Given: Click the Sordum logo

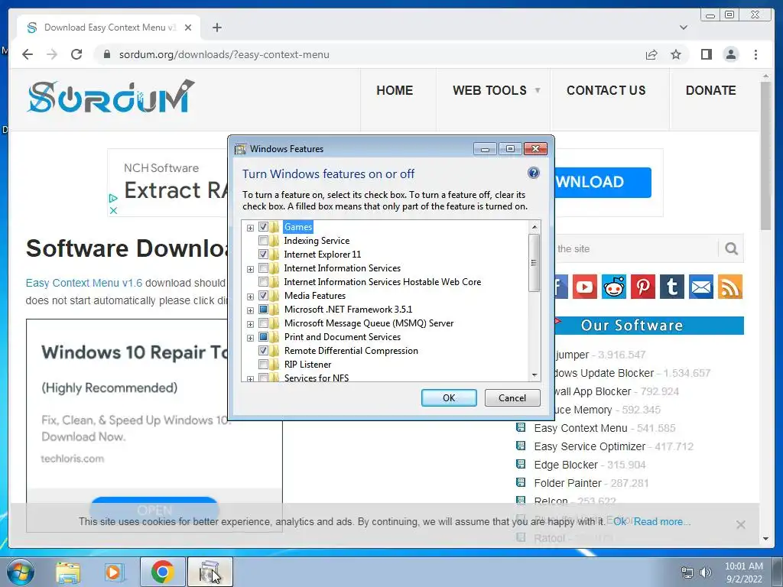Looking at the screenshot, I should click(111, 96).
